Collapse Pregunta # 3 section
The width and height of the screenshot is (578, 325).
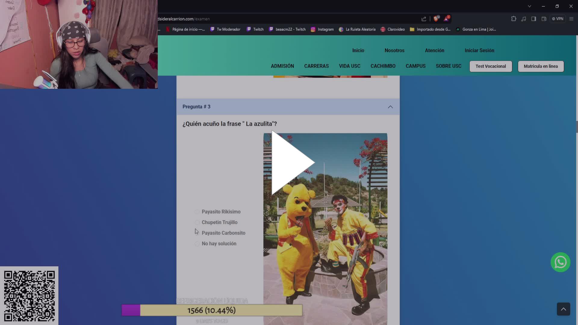pos(390,107)
